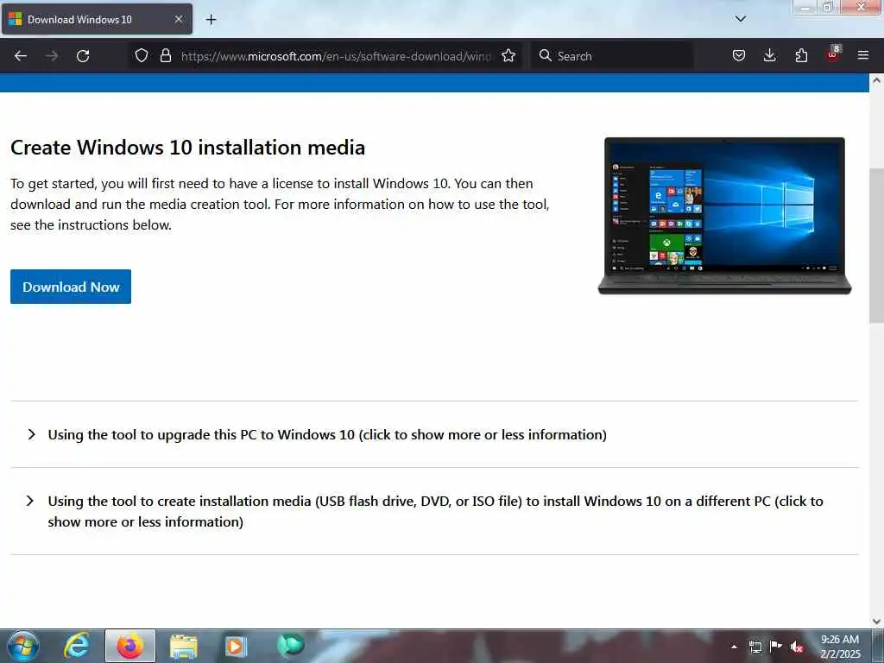The image size is (884, 663).
Task: Click the Download Now button
Action: click(x=71, y=287)
